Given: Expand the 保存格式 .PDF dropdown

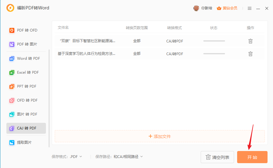Looking at the screenshot, I should click(x=76, y=157).
